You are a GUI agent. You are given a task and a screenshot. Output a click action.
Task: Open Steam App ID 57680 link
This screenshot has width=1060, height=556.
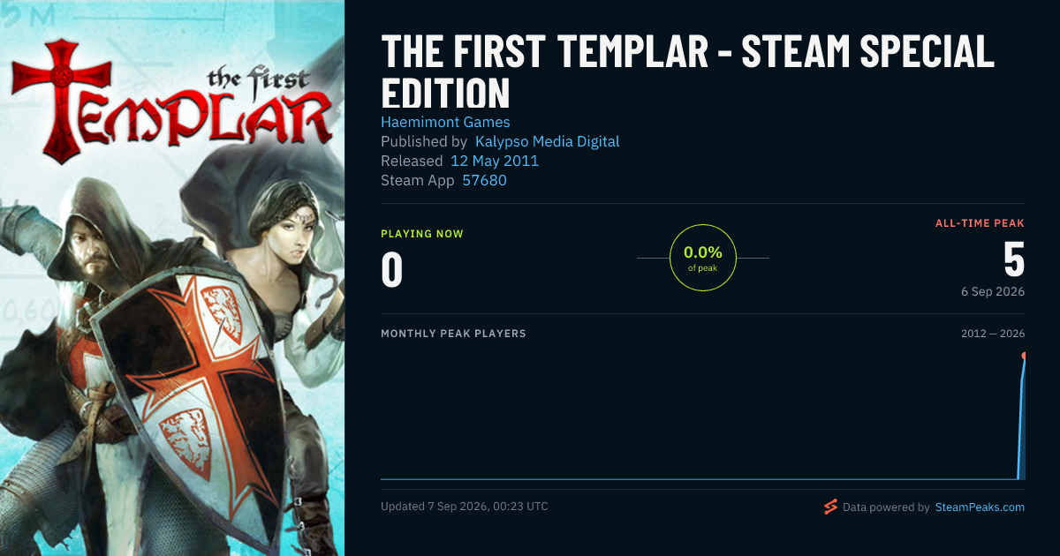(x=484, y=180)
